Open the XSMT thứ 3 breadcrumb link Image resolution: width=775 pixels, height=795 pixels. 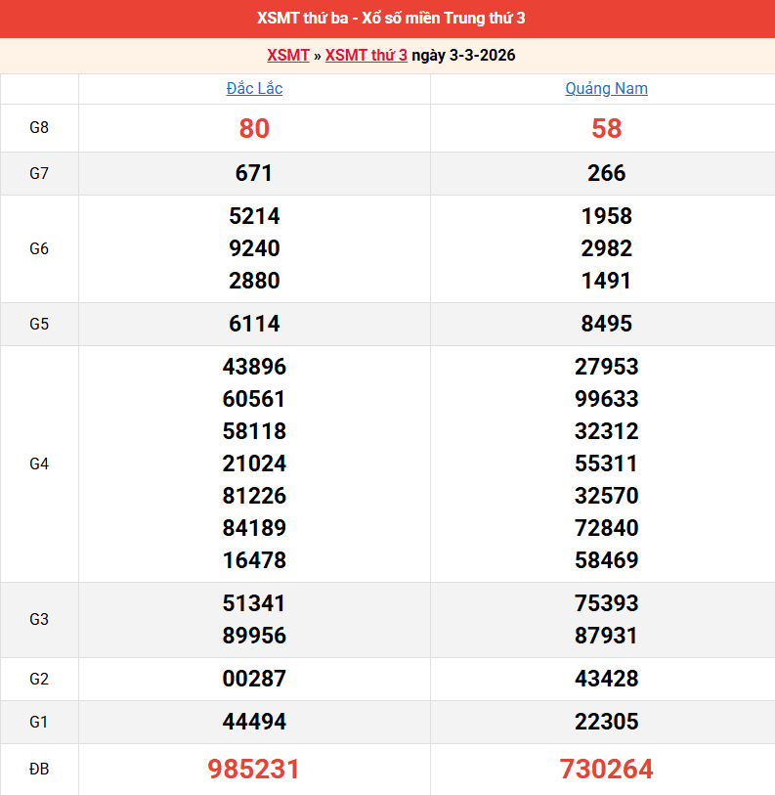click(366, 56)
